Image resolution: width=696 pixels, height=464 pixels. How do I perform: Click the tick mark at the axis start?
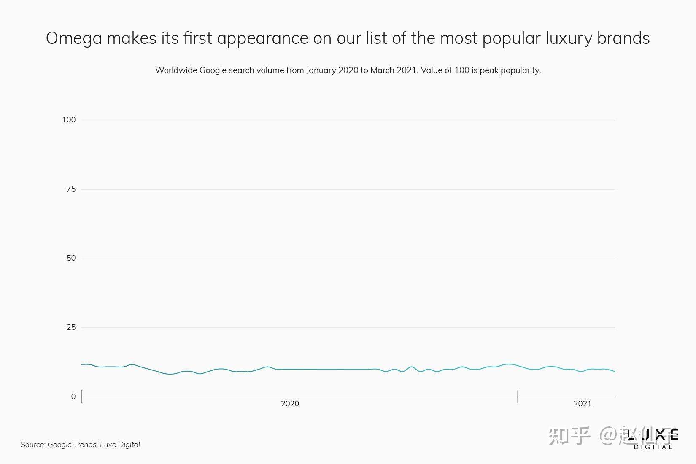pyautogui.click(x=81, y=397)
